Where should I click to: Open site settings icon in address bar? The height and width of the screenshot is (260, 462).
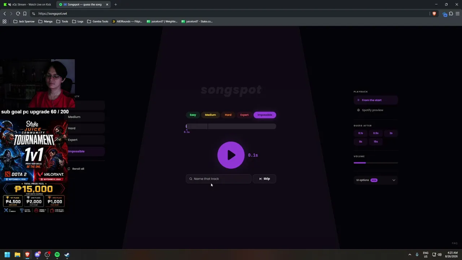(33, 13)
